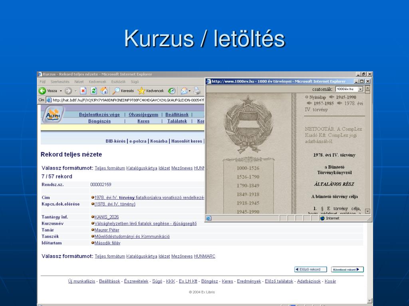This screenshot has width=409, height=306.
Task: Click the BIB-kérés link
Action: (115, 141)
